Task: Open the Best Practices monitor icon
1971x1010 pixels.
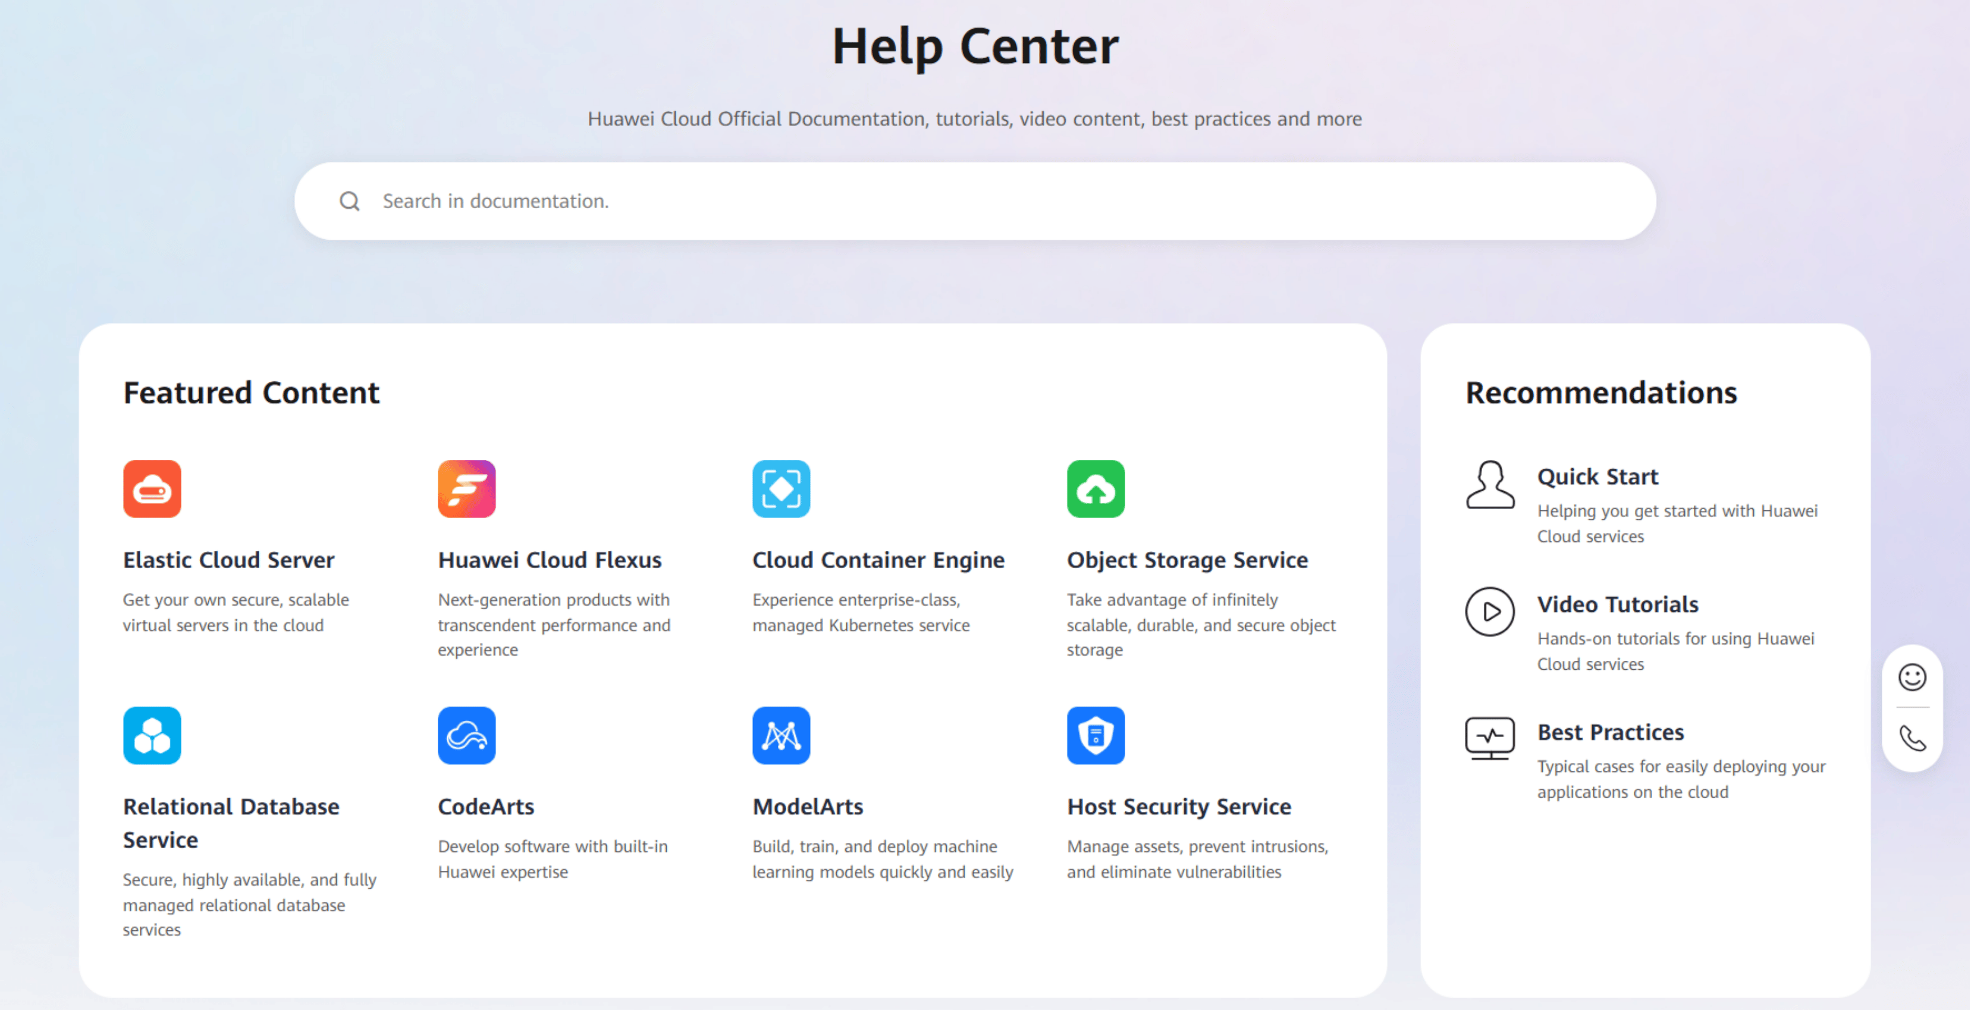Action: 1490,738
